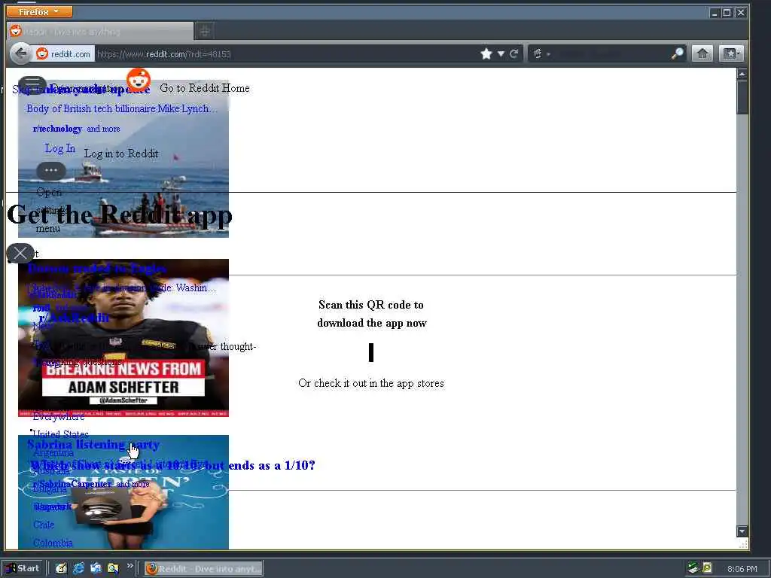Viewport: 771px width, 578px height.
Task: Open the orange Firefox application menu
Action: click(x=39, y=11)
